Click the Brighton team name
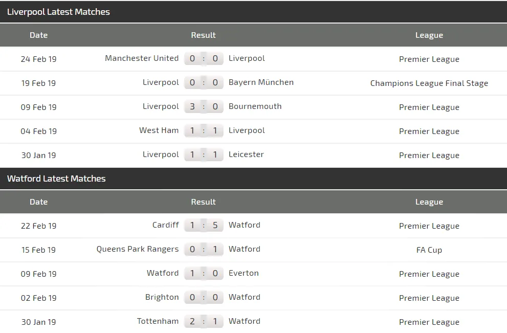Viewport: 507px width, 333px height. pos(162,297)
